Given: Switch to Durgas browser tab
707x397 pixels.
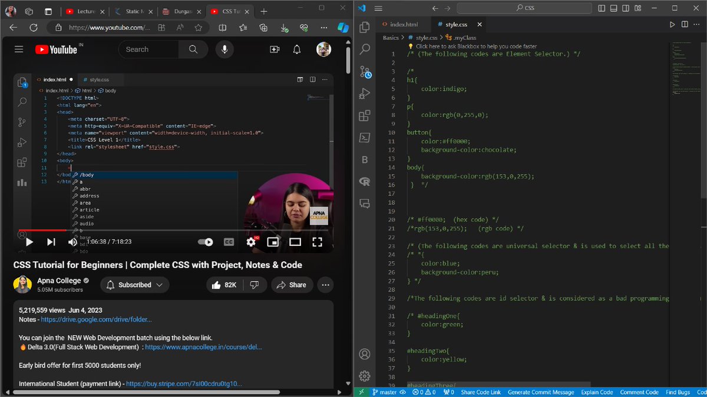Looking at the screenshot, I should click(x=181, y=11).
